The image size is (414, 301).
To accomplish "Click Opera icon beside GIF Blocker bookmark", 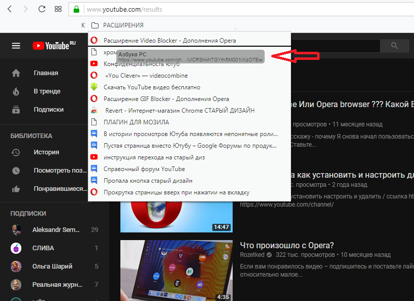I will pos(94,98).
